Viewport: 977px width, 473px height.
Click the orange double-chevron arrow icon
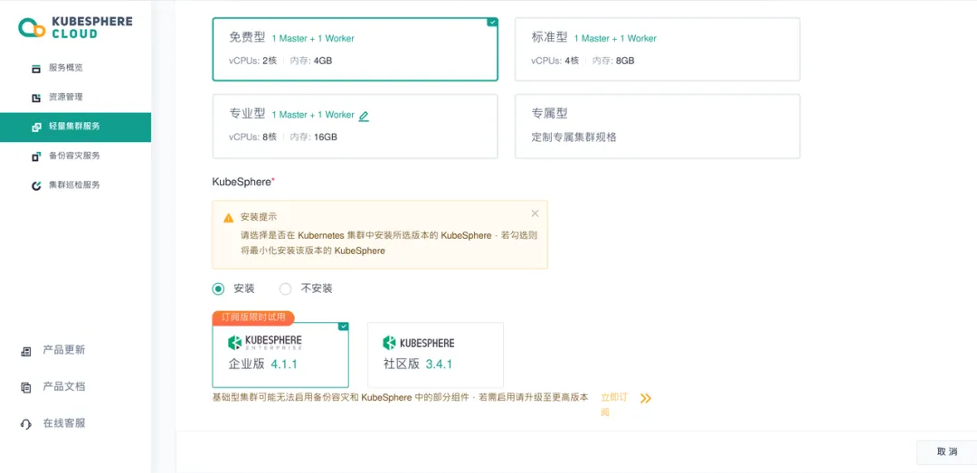[x=646, y=398]
